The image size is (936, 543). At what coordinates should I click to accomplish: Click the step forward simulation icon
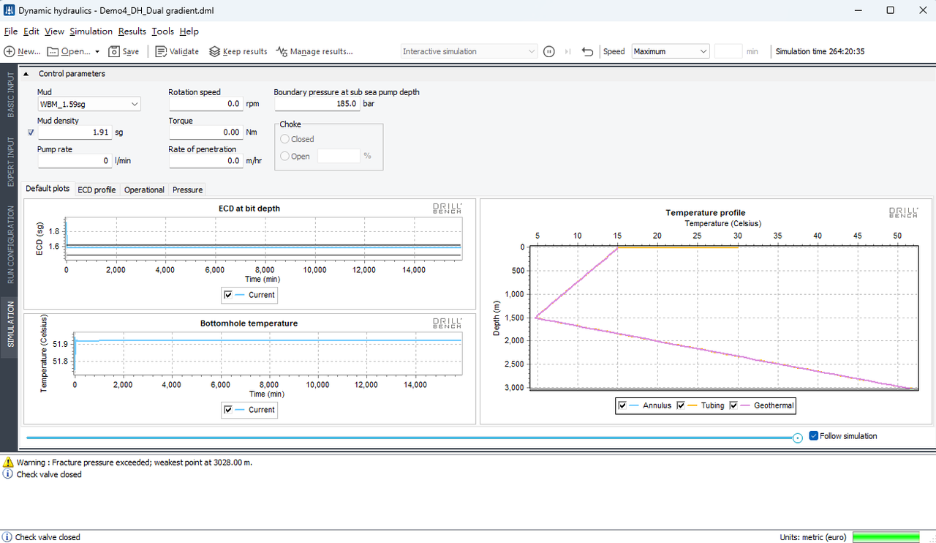click(x=568, y=51)
